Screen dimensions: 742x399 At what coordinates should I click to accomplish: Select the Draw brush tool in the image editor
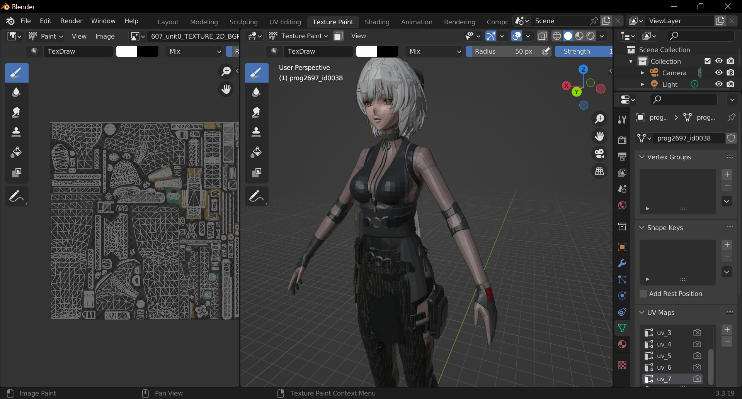(17, 73)
